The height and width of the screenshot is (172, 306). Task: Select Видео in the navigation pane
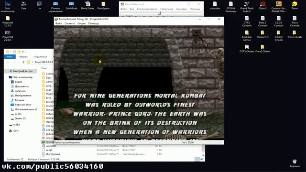tap(19, 82)
